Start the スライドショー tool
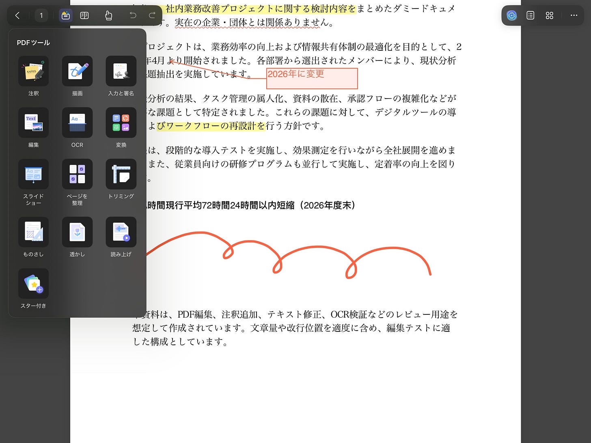The image size is (591, 443). (x=33, y=174)
